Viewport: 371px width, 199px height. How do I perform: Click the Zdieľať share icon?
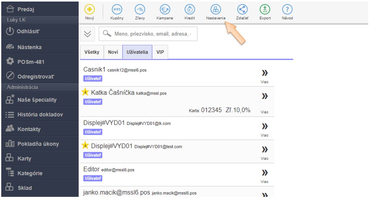(242, 9)
